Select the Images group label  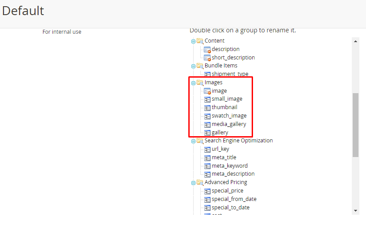(214, 83)
